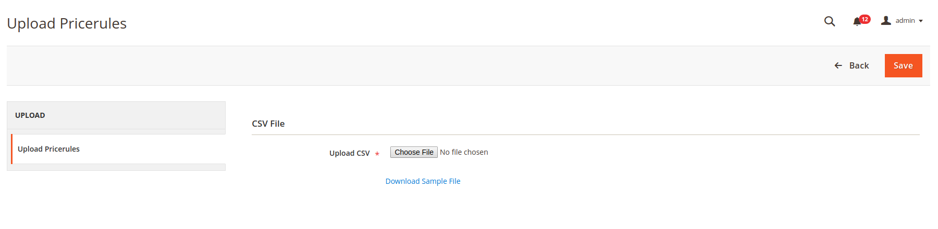
Task: Click the Upload Pricerules page title
Action: (67, 23)
